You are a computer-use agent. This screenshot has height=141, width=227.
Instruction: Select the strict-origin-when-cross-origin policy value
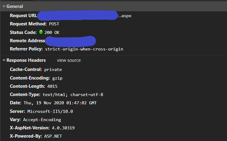click(x=84, y=49)
